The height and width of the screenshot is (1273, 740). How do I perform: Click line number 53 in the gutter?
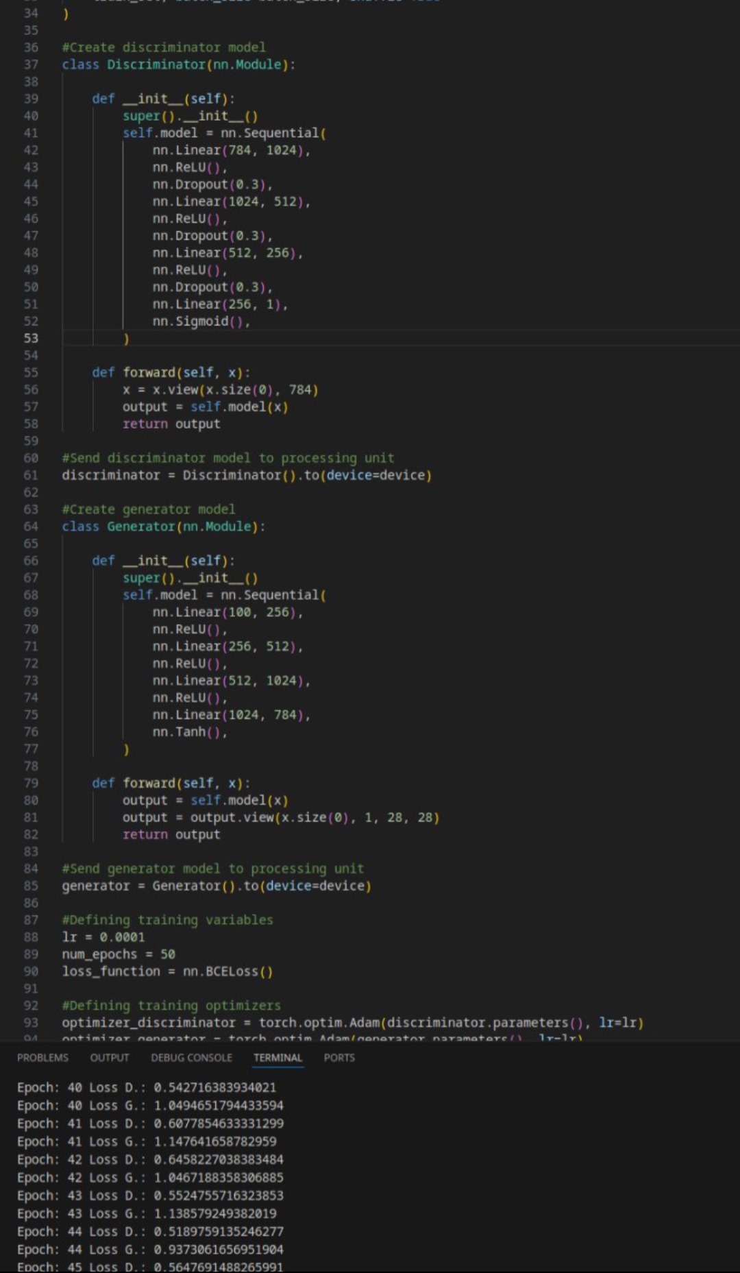pyautogui.click(x=31, y=338)
